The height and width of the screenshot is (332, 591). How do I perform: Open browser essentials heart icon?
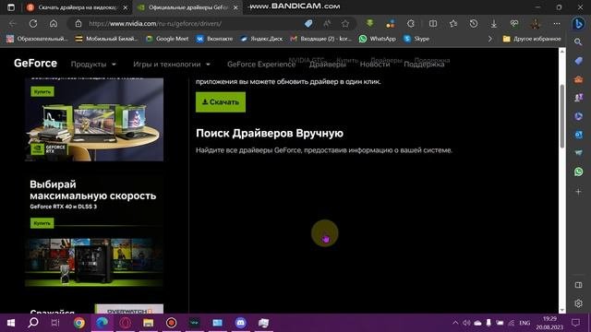[514, 24]
